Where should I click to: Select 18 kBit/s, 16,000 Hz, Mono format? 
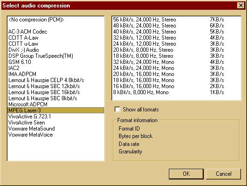tap(176, 80)
